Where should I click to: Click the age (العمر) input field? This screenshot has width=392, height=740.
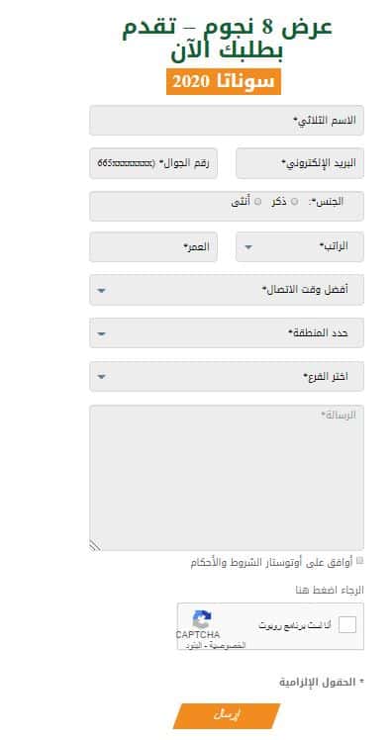[x=153, y=246]
